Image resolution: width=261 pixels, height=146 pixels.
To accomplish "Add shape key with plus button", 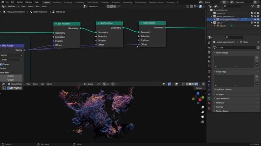I will tap(257, 76).
